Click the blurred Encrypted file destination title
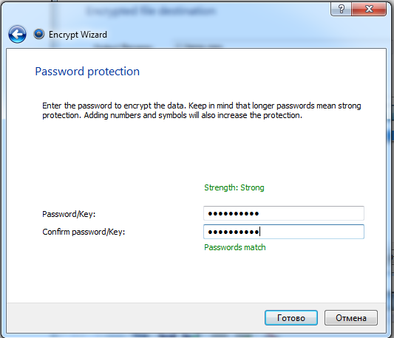394x338 pixels. click(151, 11)
